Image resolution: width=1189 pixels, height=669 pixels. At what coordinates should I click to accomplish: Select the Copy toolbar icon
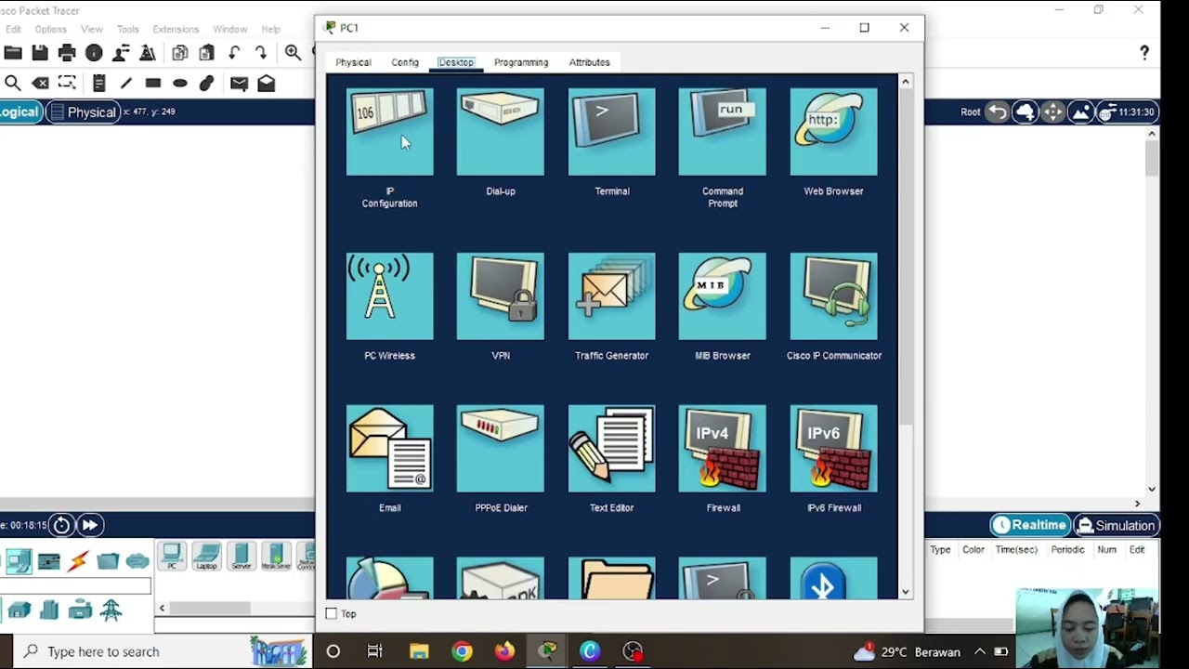[180, 53]
